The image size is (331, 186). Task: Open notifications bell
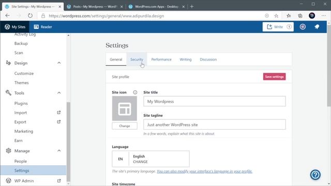coord(317,27)
